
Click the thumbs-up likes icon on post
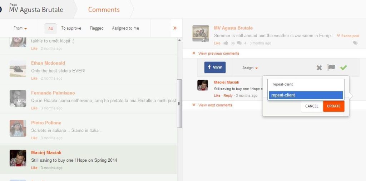(226, 43)
